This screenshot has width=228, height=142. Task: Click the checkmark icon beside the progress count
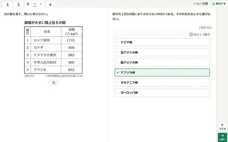click(194, 4)
